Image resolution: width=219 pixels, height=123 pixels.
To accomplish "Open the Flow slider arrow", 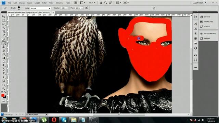I will point(82,8).
